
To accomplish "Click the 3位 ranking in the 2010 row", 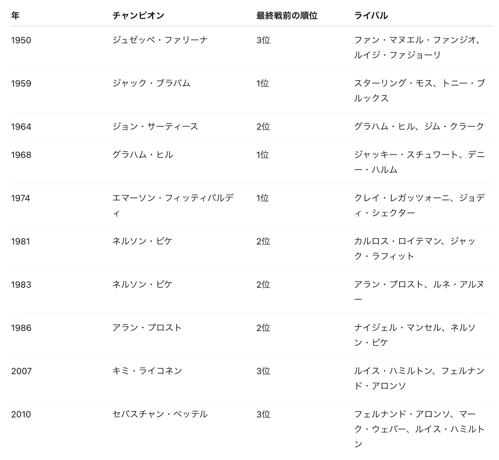I will 263,414.
